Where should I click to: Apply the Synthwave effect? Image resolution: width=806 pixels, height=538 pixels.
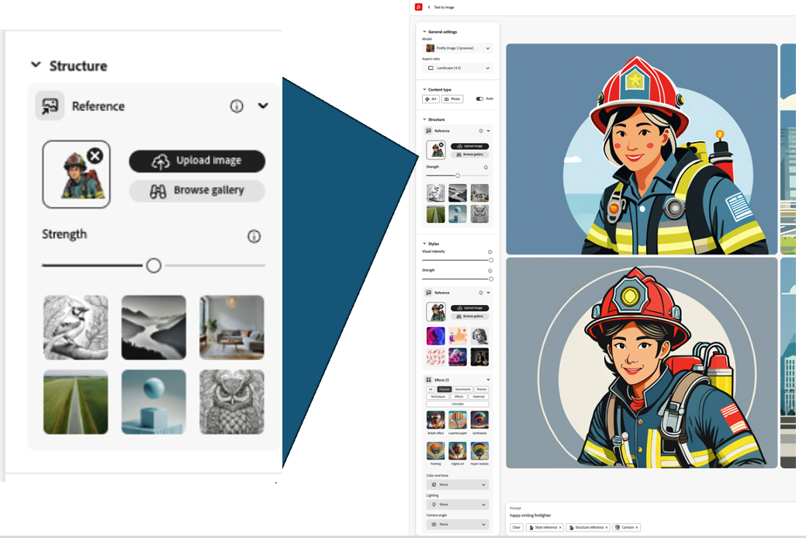click(x=479, y=420)
